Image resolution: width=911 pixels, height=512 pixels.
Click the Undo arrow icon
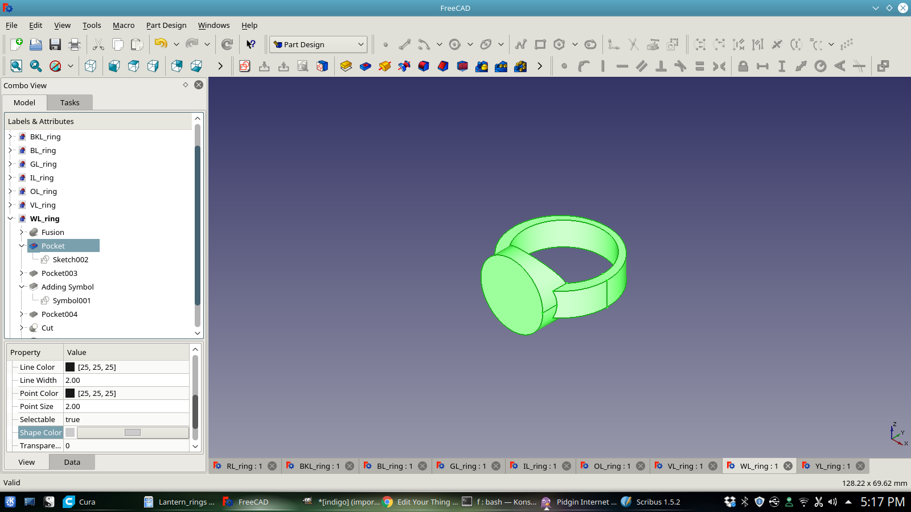pyautogui.click(x=161, y=44)
